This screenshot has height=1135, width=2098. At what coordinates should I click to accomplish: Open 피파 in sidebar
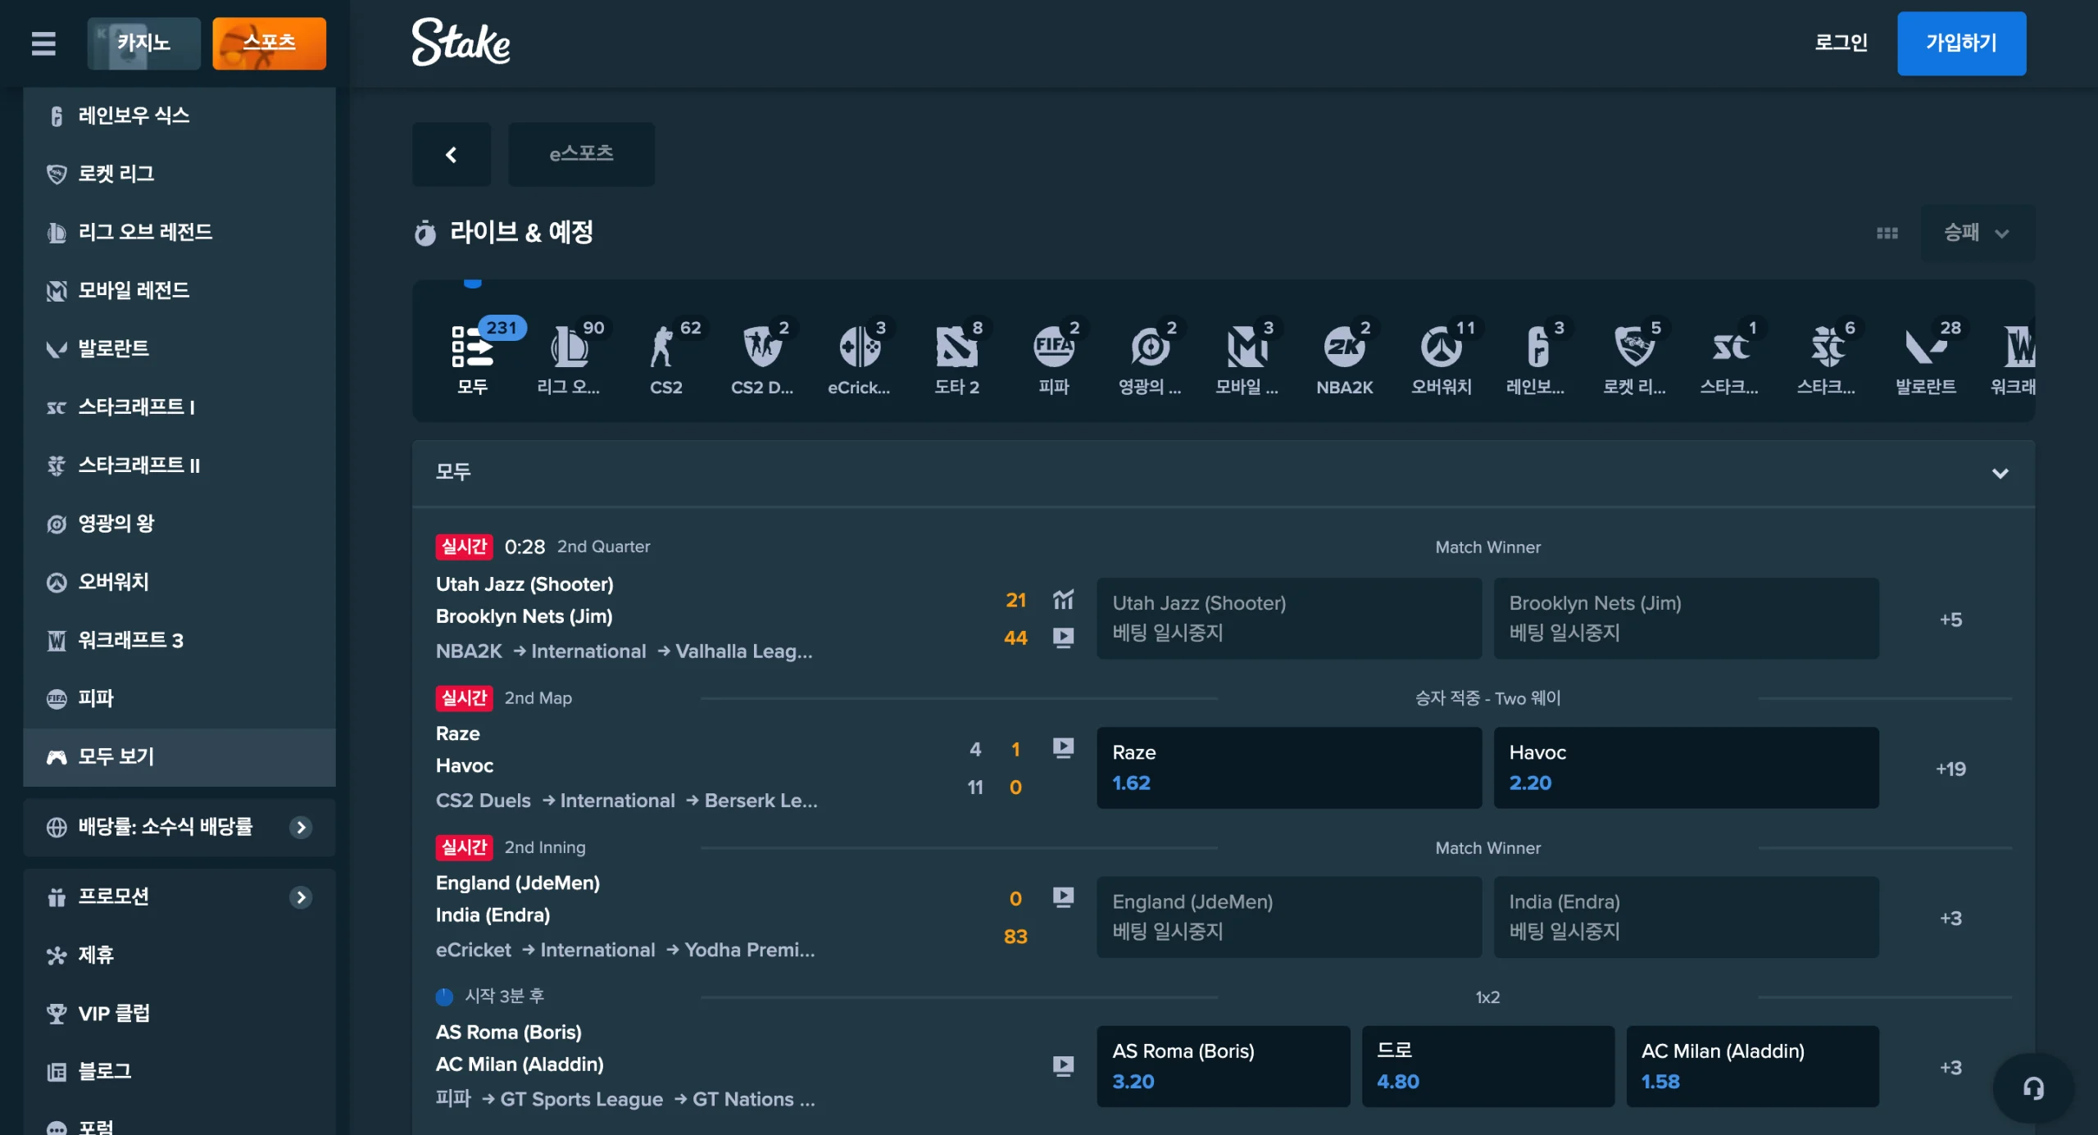179,698
